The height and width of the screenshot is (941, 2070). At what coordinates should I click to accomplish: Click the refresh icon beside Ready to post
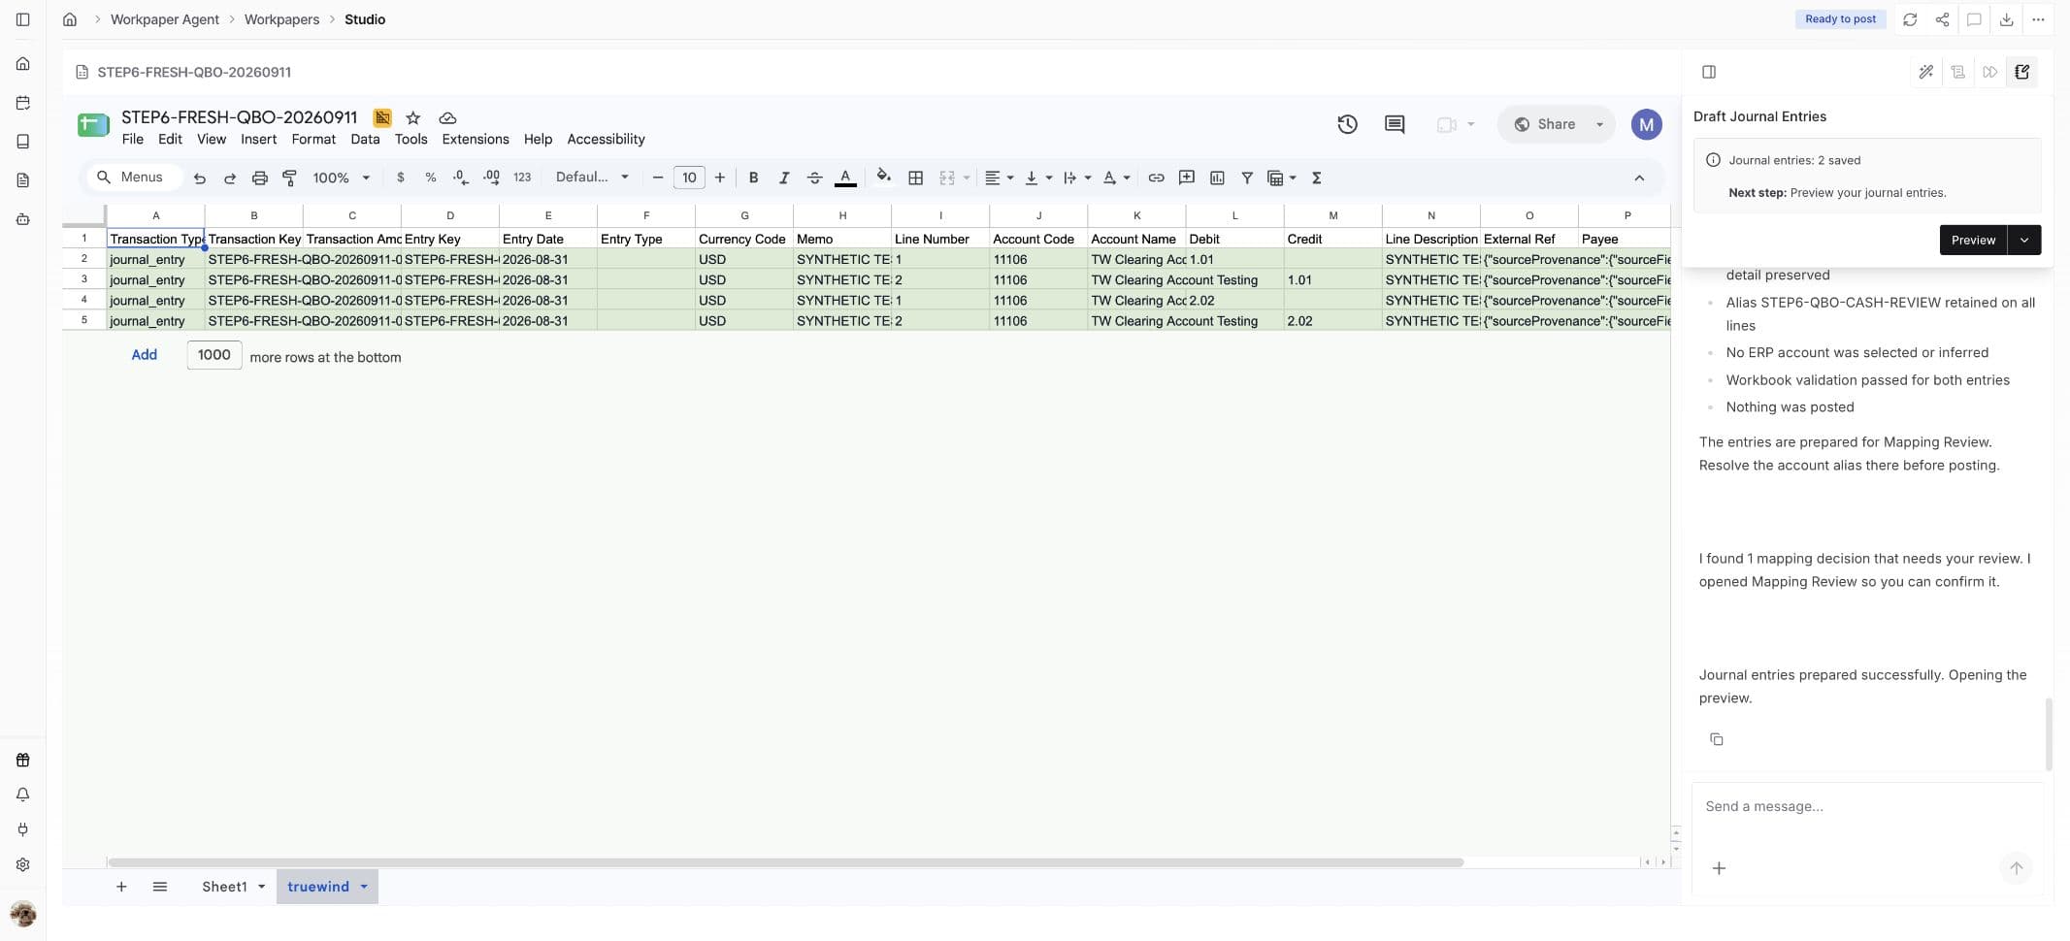point(1910,19)
